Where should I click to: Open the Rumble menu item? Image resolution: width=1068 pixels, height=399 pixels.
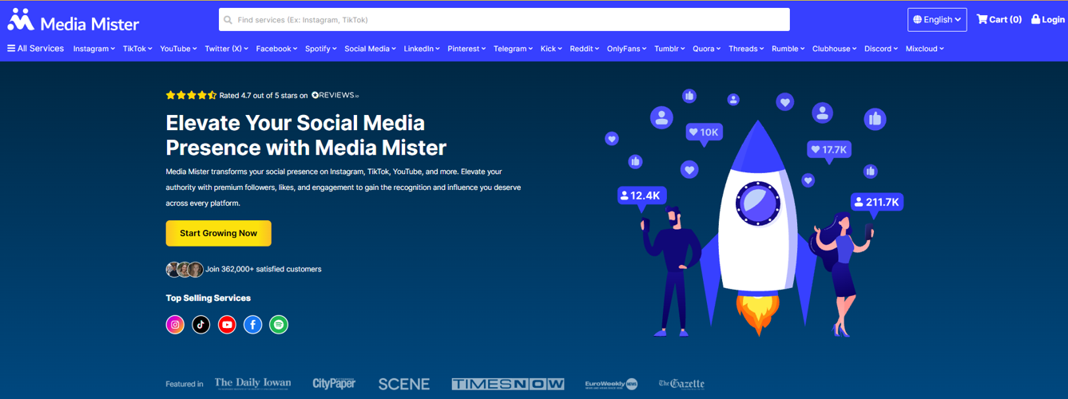(788, 49)
